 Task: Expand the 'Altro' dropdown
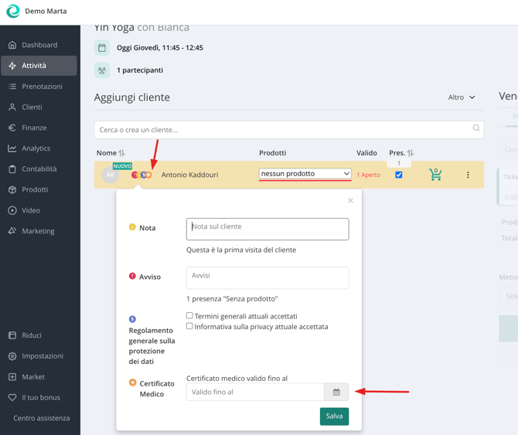click(x=462, y=97)
